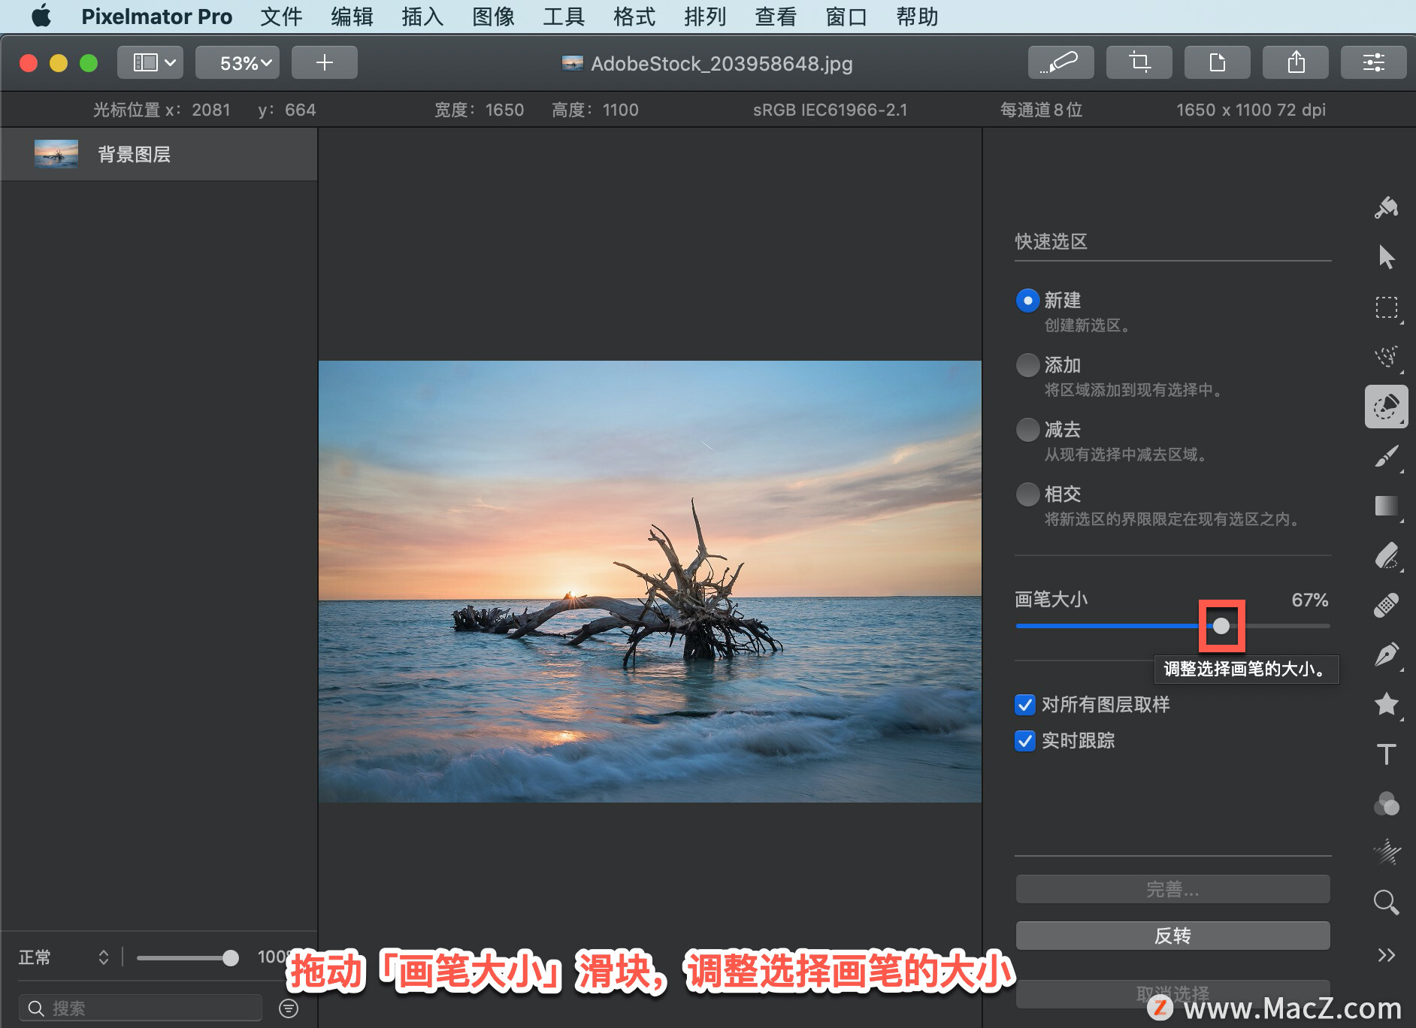Open the Gradient tool
1416x1028 pixels.
tap(1387, 506)
